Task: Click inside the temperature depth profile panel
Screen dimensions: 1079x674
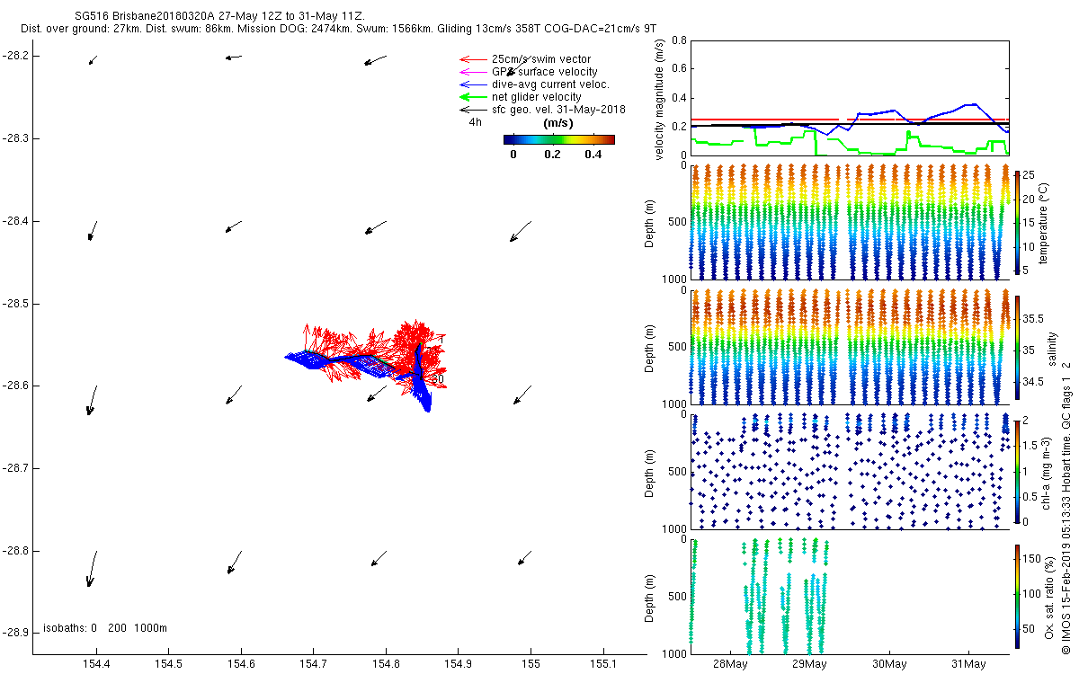Action: 850,221
